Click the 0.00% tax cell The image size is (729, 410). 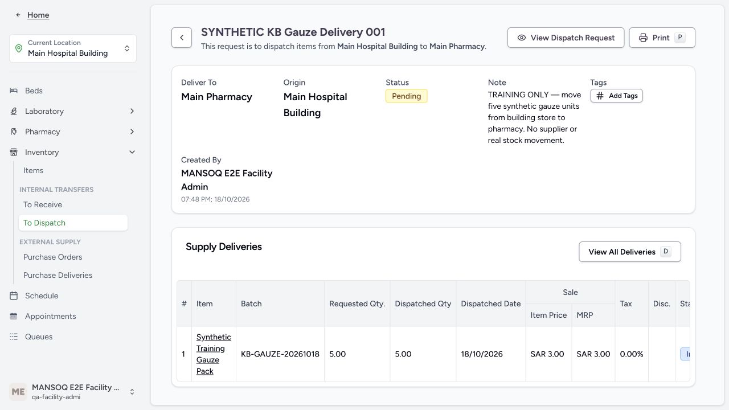(632, 354)
